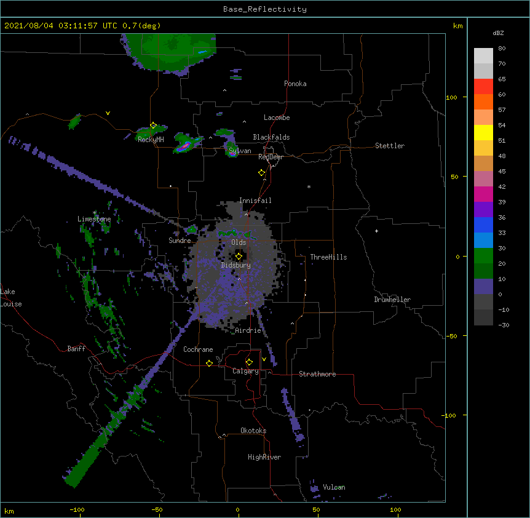Click the Sundre label
This screenshot has width=530, height=518.
[180, 241]
